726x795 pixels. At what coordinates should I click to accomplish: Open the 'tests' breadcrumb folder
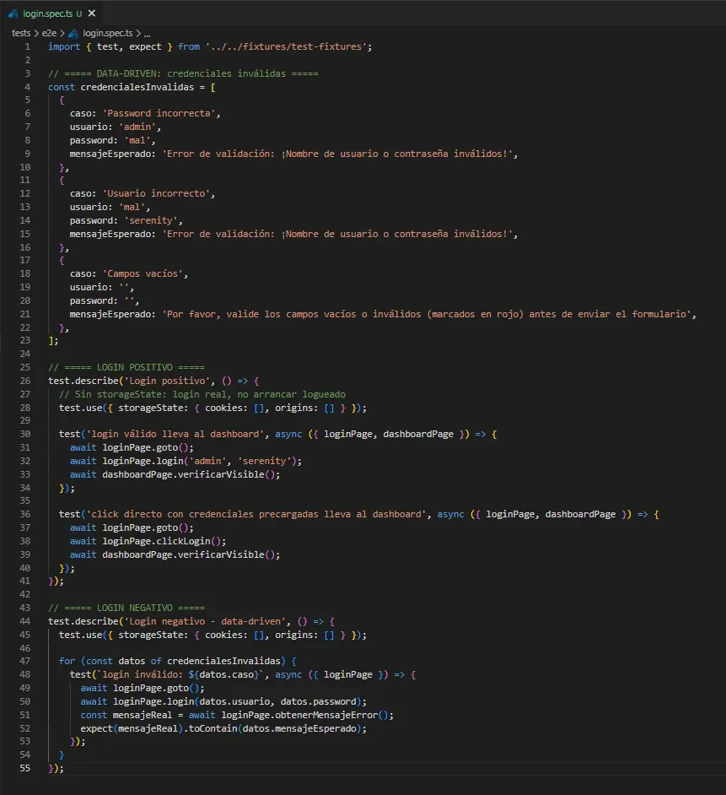(21, 33)
